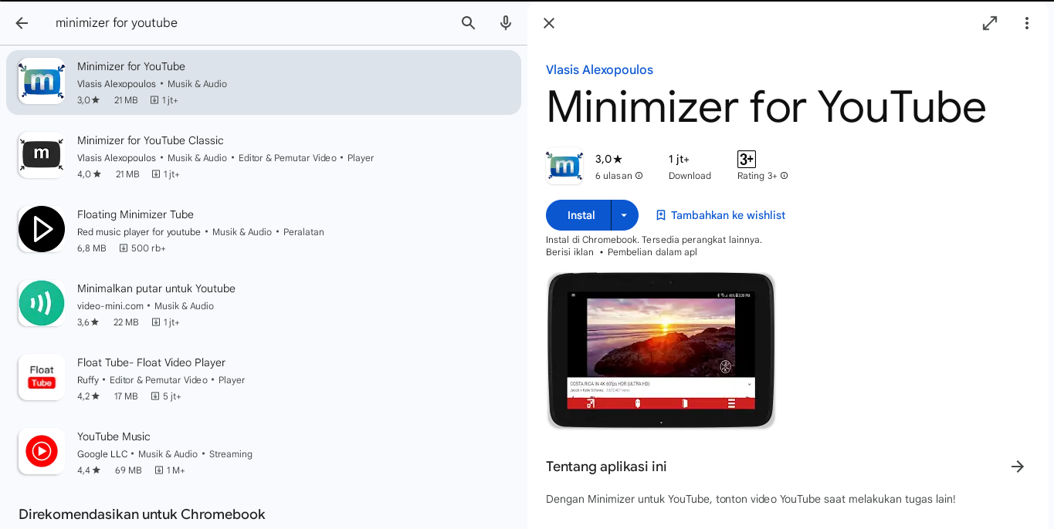
Task: Open Minimalkan putar untuk Youtube icon
Action: pyautogui.click(x=42, y=303)
